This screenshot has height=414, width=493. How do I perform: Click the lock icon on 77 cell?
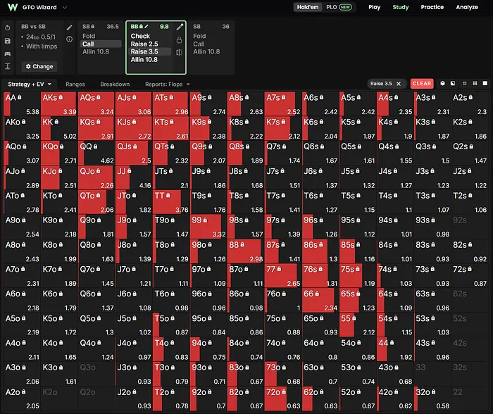(x=279, y=269)
